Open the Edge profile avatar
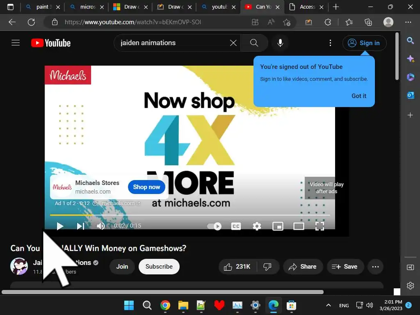420x315 pixels. click(388, 22)
